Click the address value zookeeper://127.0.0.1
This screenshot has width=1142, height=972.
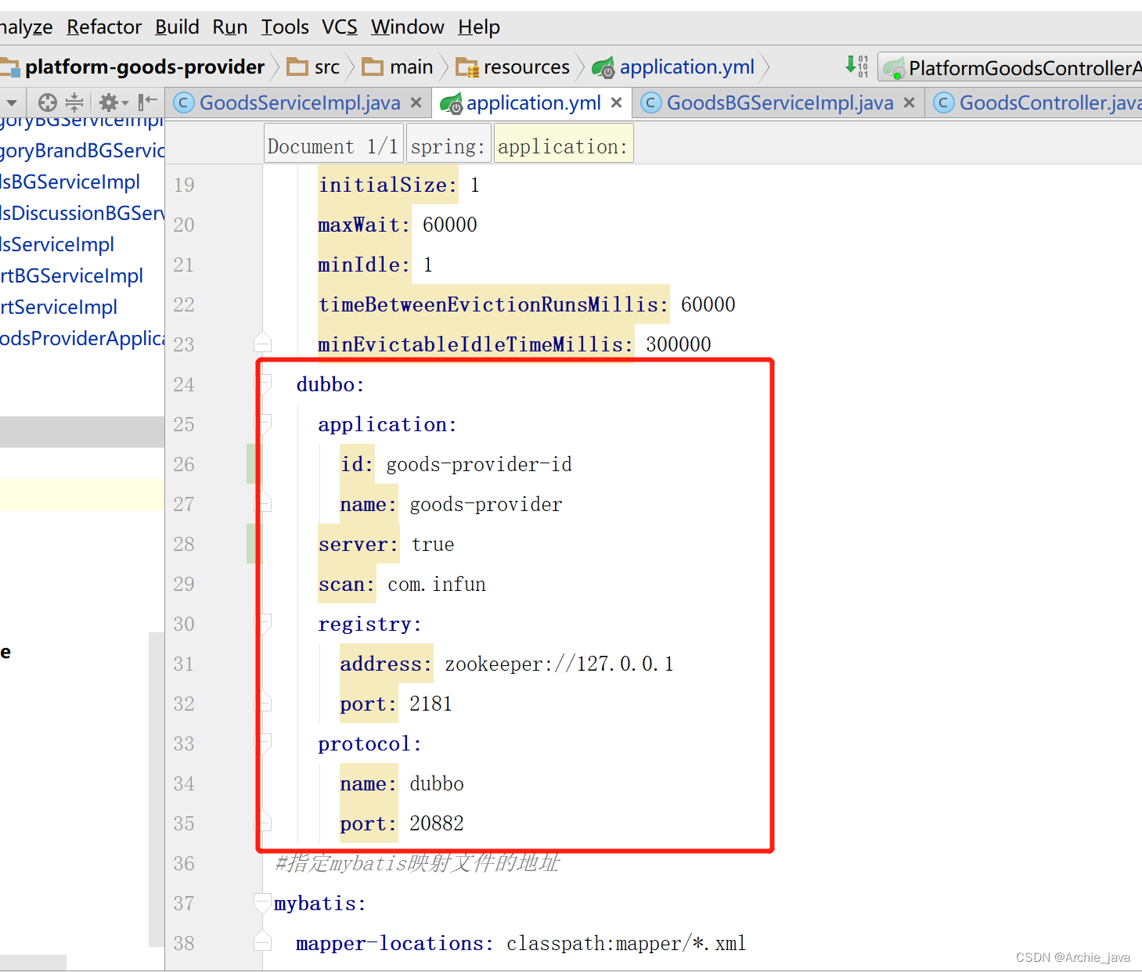tap(560, 664)
